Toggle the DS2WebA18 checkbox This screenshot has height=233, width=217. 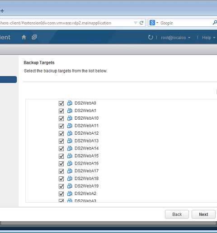(61, 179)
